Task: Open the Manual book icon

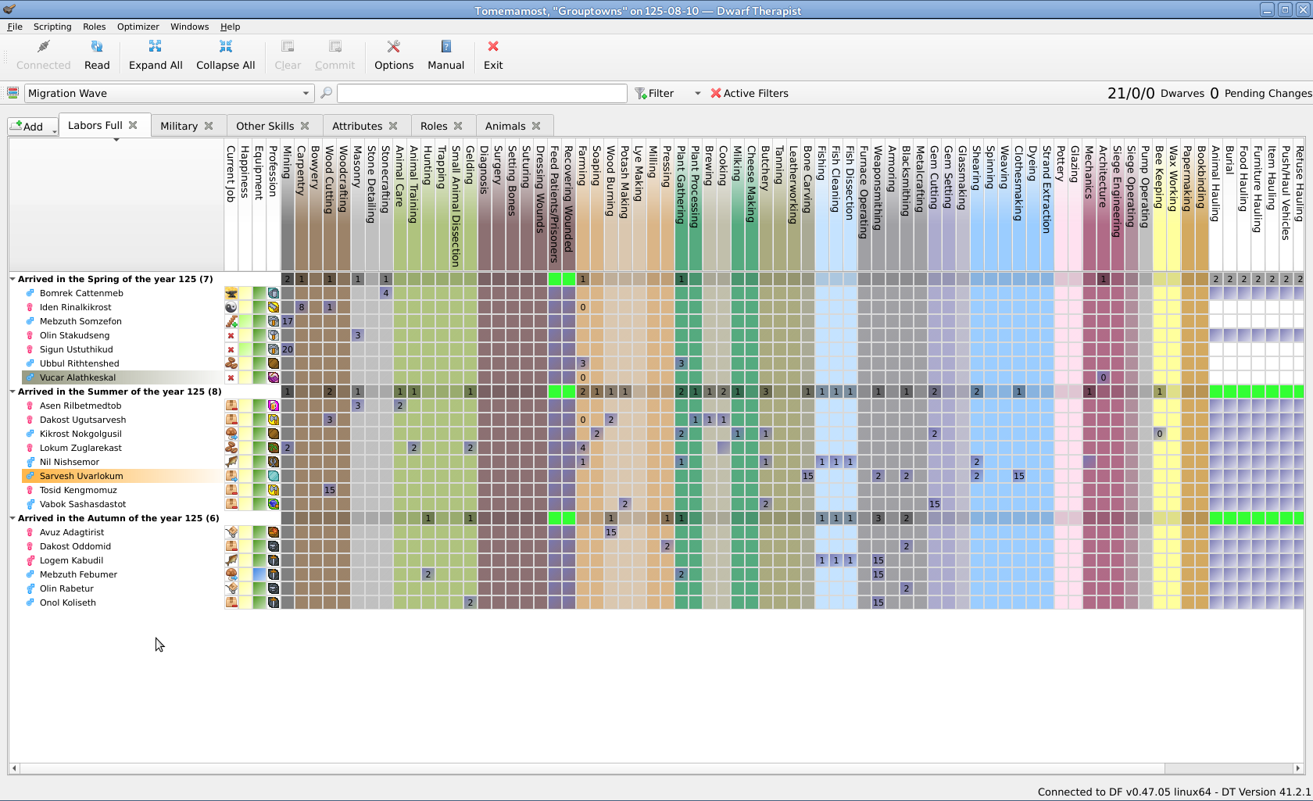Action: [x=446, y=47]
